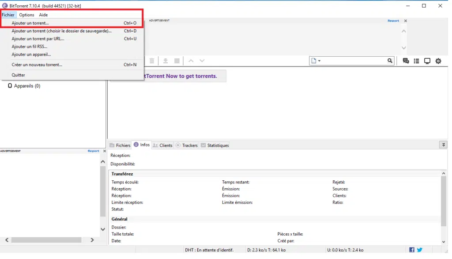This screenshot has height=259, width=452.
Task: Switch to the Statistiques tab
Action: point(215,145)
